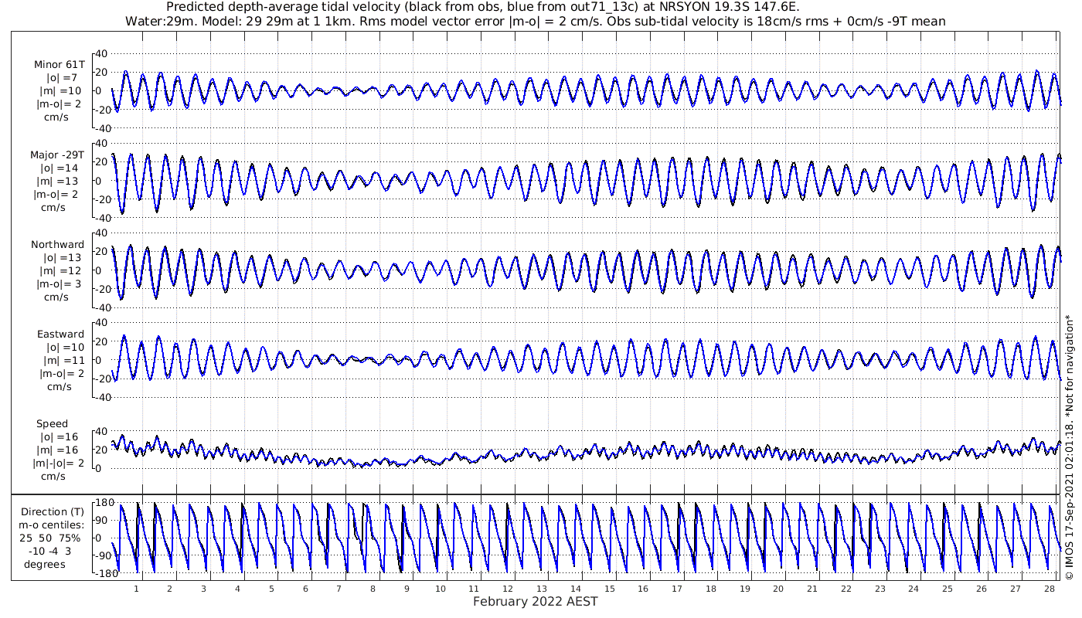This screenshot has height=618, width=1082.
Task: Click the 'Northward' panel label
Action: (x=58, y=245)
